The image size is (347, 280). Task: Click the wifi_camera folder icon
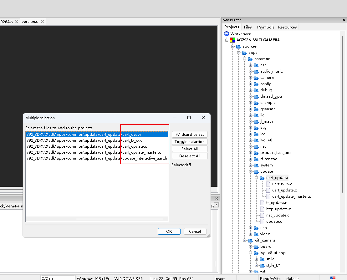[x=250, y=240]
